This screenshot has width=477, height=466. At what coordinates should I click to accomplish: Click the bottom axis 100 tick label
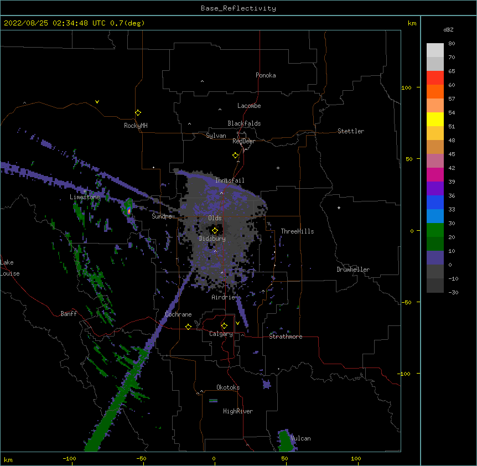(356, 459)
